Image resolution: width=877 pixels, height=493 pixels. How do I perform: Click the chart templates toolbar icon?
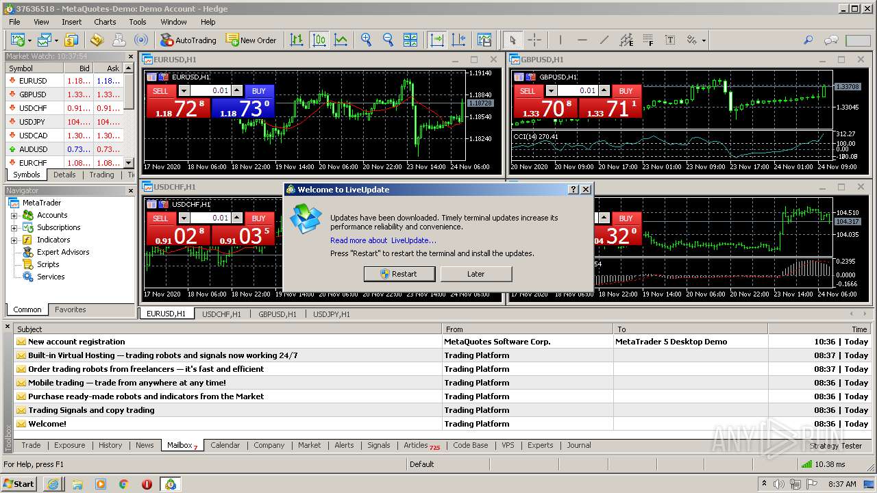(484, 40)
